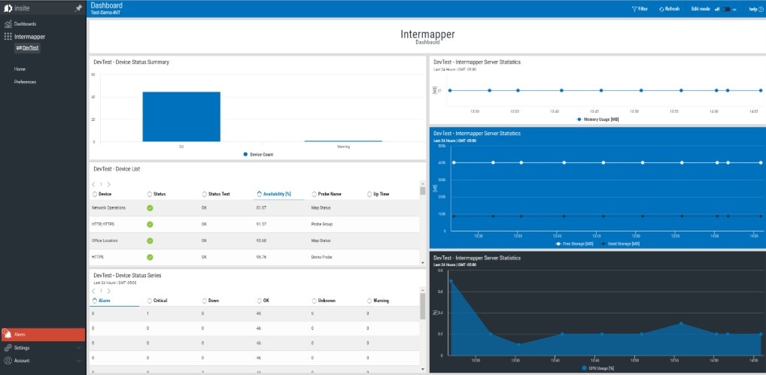Expand the Account menu chevron
Viewport: 766px width, 375px height.
click(x=79, y=361)
